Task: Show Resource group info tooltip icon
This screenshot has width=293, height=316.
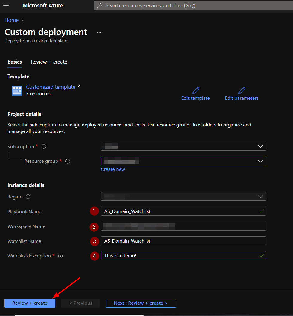Action: pyautogui.click(x=68, y=161)
